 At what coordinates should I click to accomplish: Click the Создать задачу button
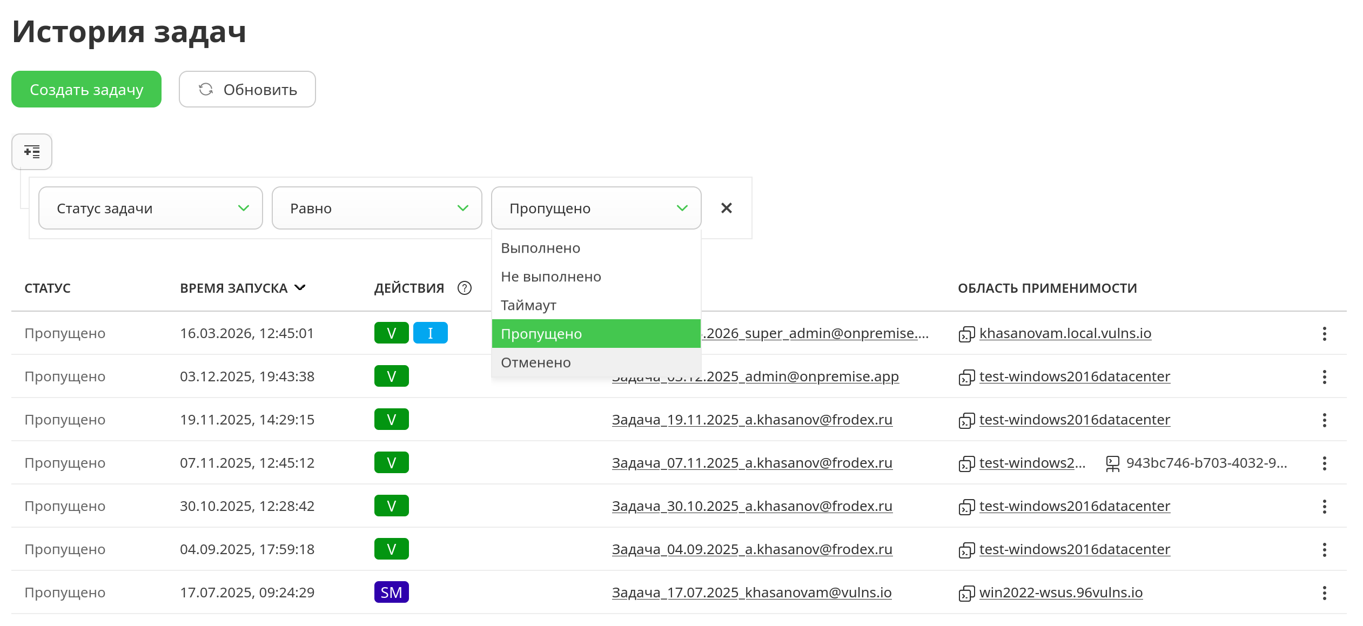click(x=86, y=89)
